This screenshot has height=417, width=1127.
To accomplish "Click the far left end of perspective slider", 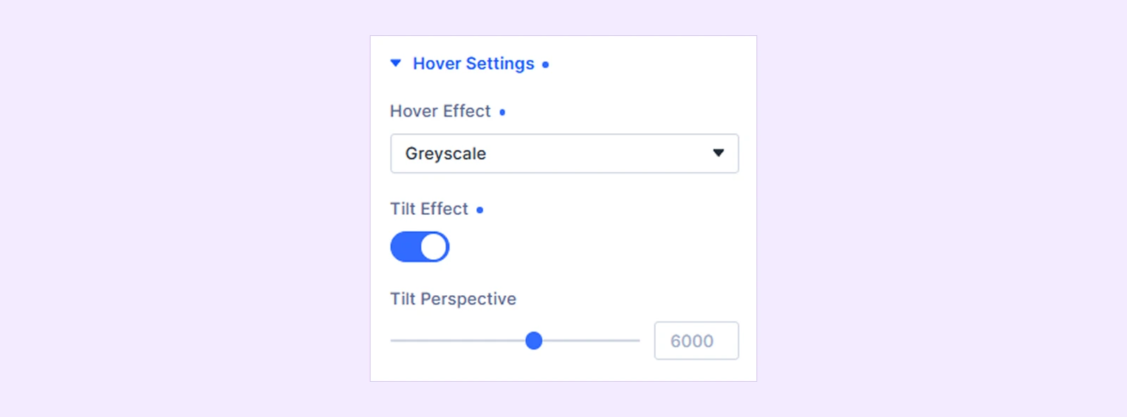I will pyautogui.click(x=392, y=341).
